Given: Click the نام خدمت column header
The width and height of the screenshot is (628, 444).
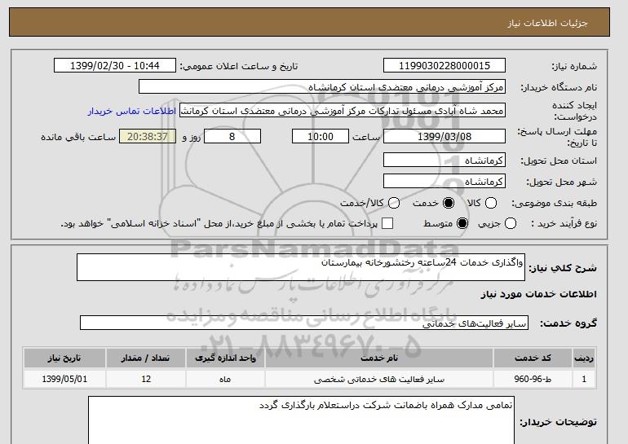Looking at the screenshot, I should point(379,358).
